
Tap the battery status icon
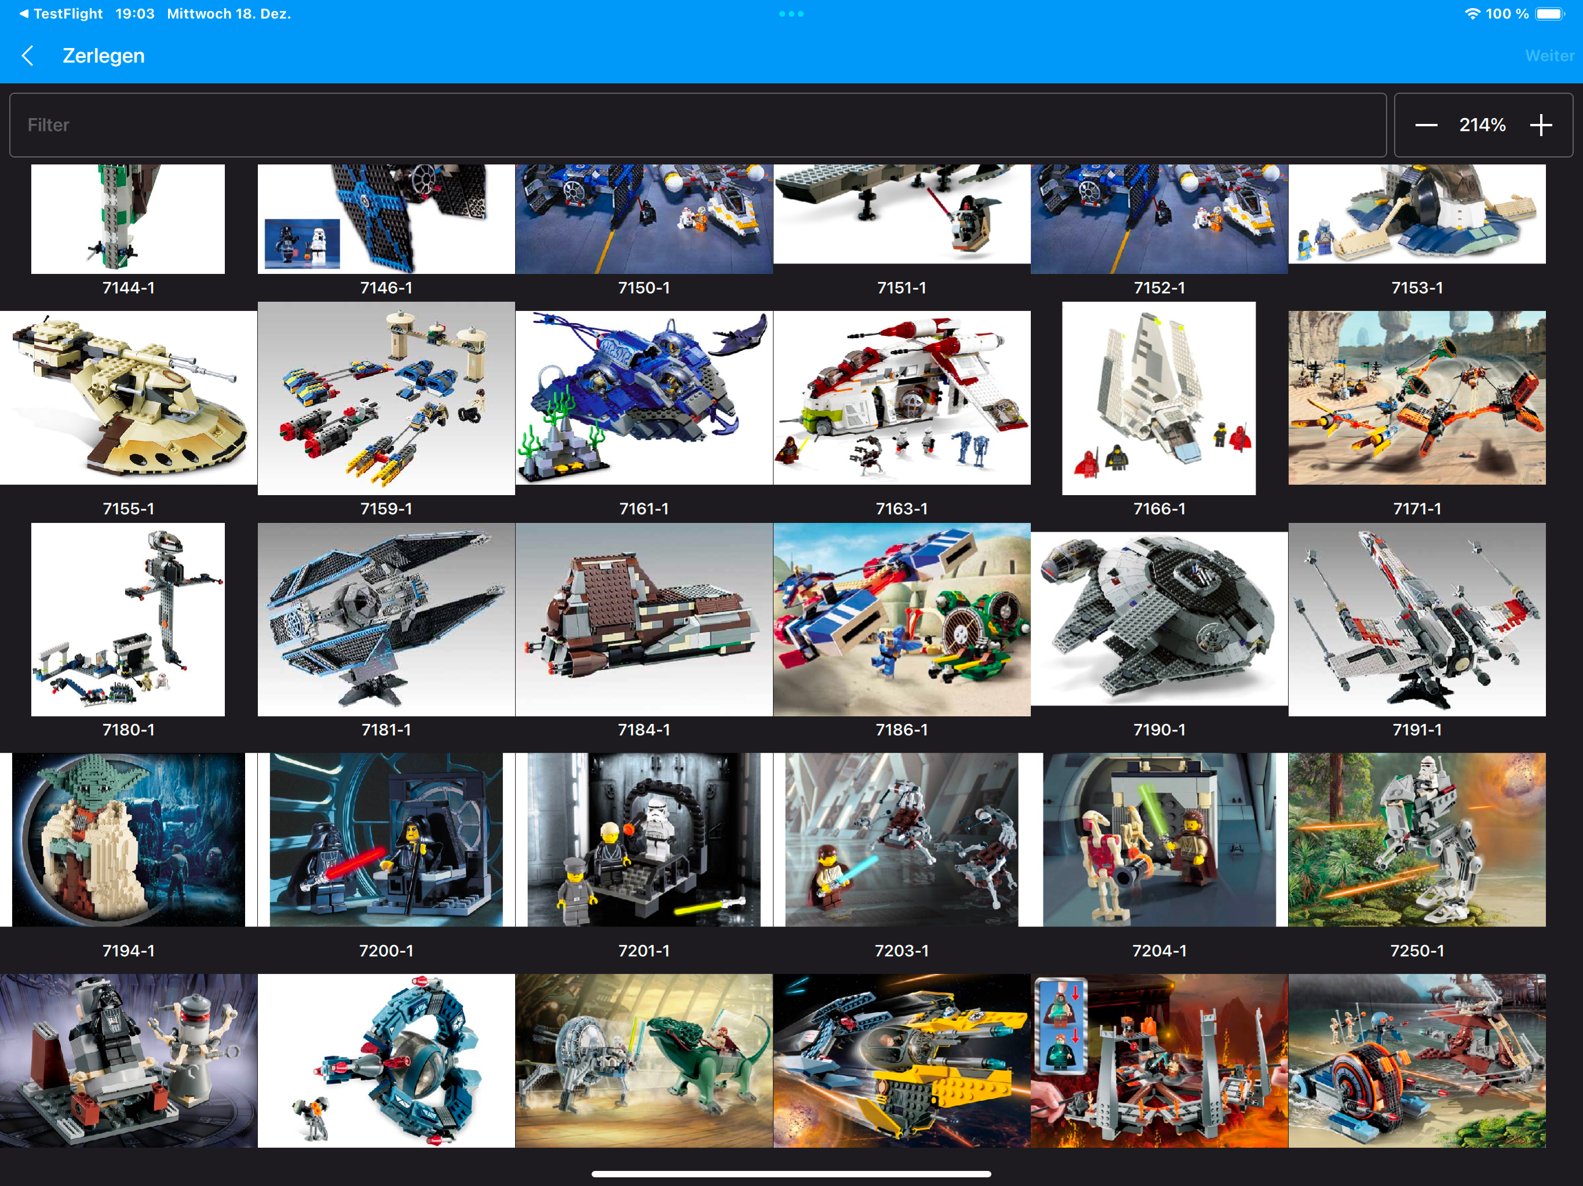(x=1550, y=13)
